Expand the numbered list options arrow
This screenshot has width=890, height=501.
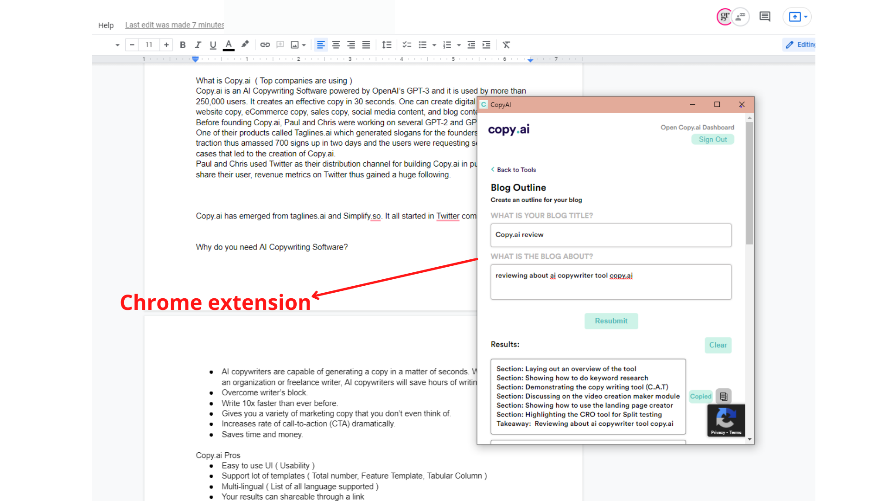pos(459,45)
